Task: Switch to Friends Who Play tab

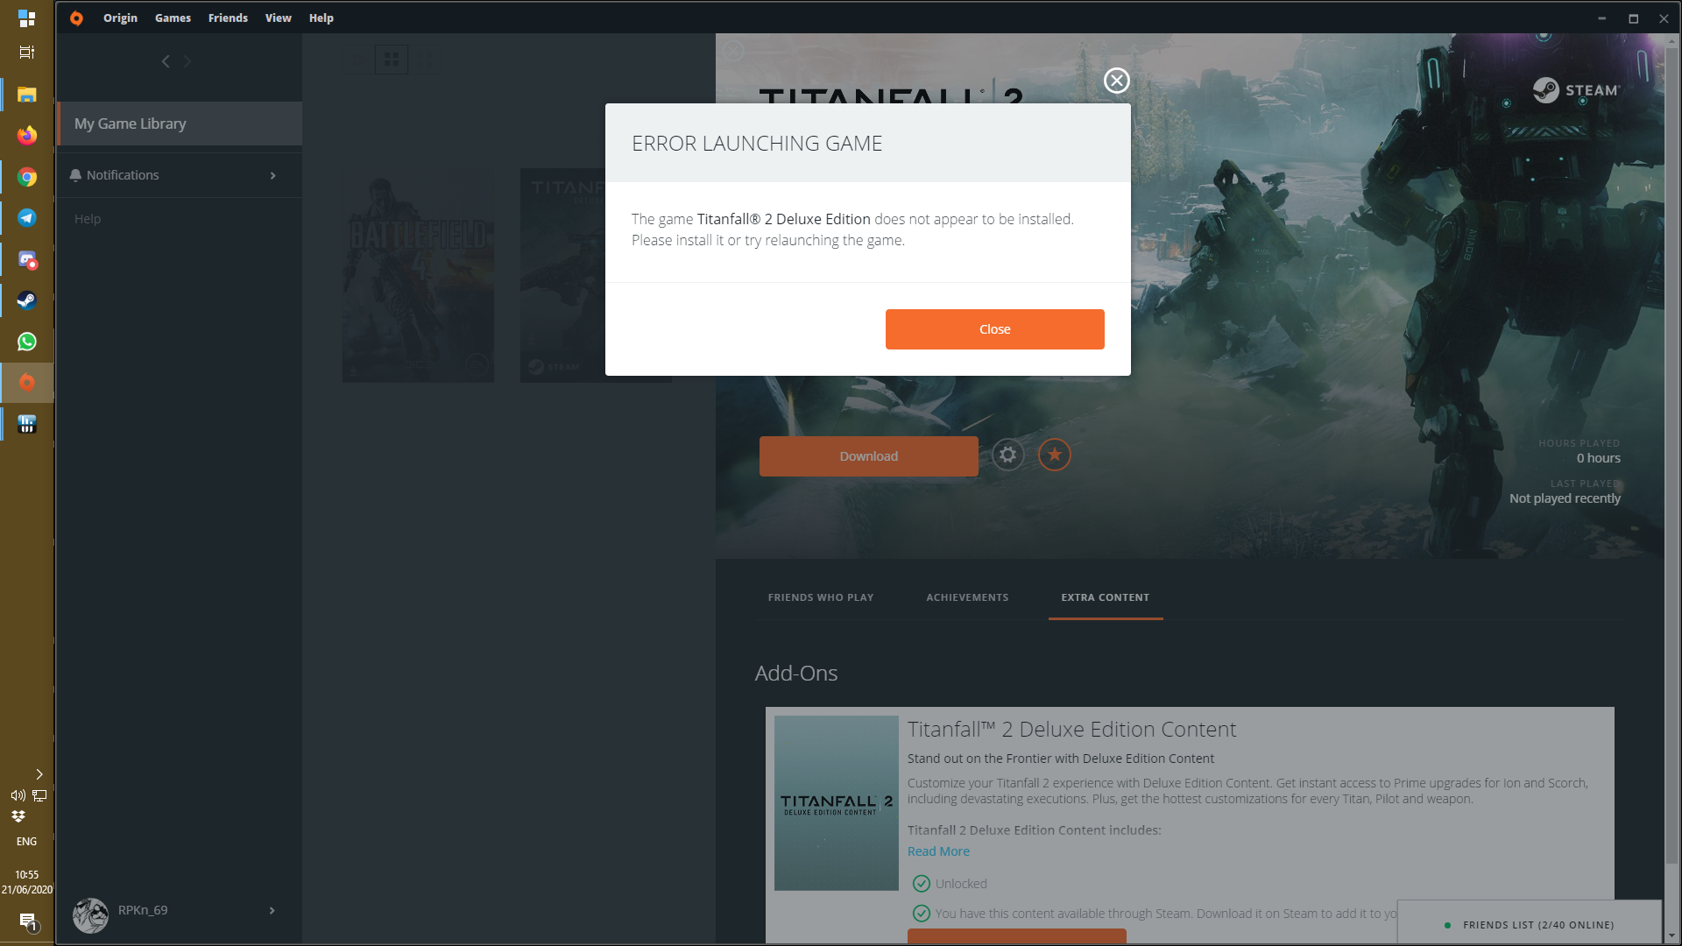Action: (821, 597)
